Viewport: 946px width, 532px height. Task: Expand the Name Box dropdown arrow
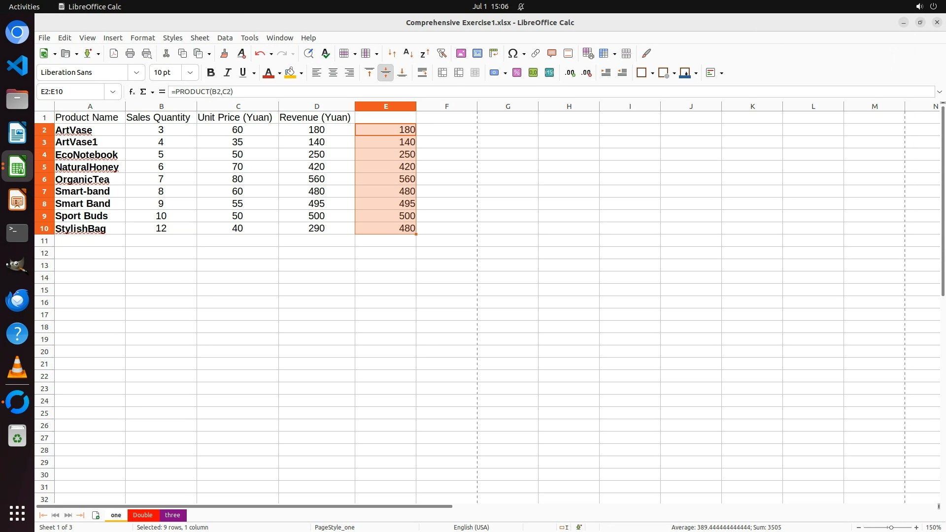tap(113, 92)
